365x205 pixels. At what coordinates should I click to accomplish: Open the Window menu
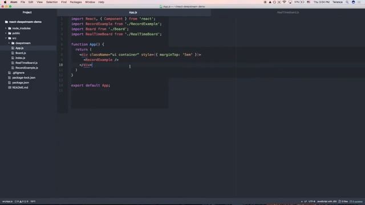click(x=90, y=2)
